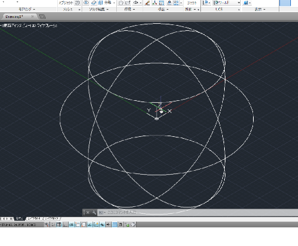The width and height of the screenshot is (298, 246).
Task: Click the stamp-like icon in 修正 panel
Action: (169, 3)
